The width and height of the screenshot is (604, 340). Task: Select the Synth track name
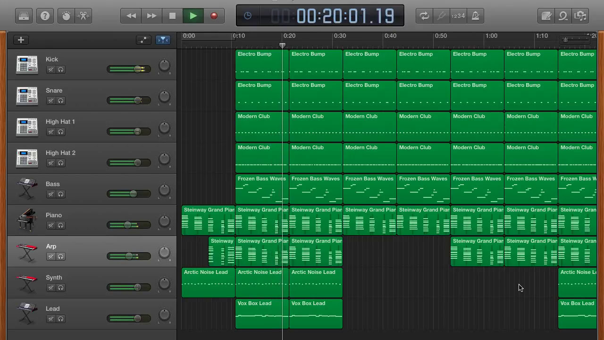click(54, 278)
